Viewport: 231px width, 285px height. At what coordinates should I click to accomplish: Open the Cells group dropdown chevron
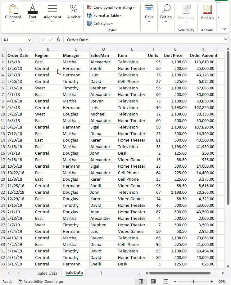[149, 22]
